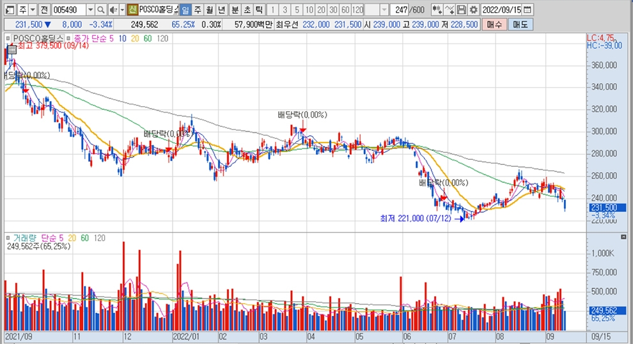Screen dimensions: 633x344
Task: Click the speaker sound icon
Action: tap(113, 10)
